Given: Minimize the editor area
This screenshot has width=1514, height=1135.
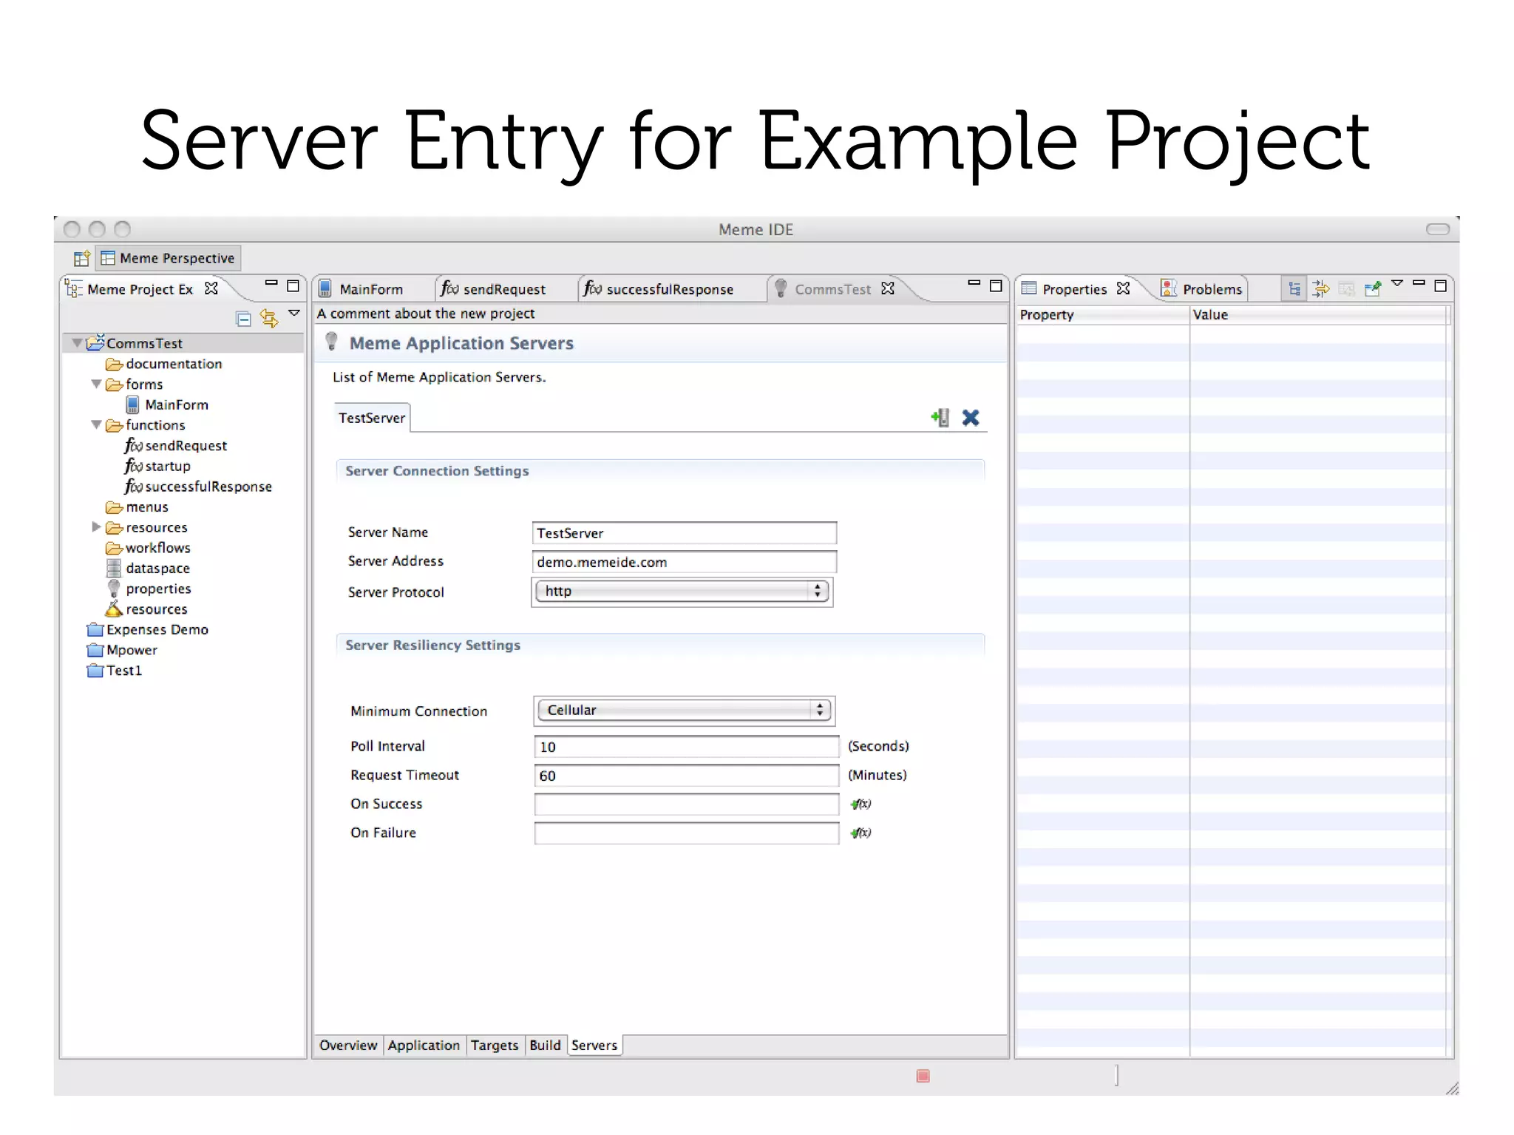Looking at the screenshot, I should [x=974, y=283].
